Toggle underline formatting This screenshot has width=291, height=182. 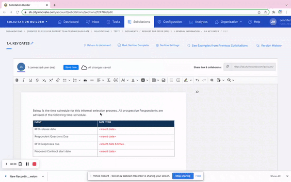[x=31, y=80]
